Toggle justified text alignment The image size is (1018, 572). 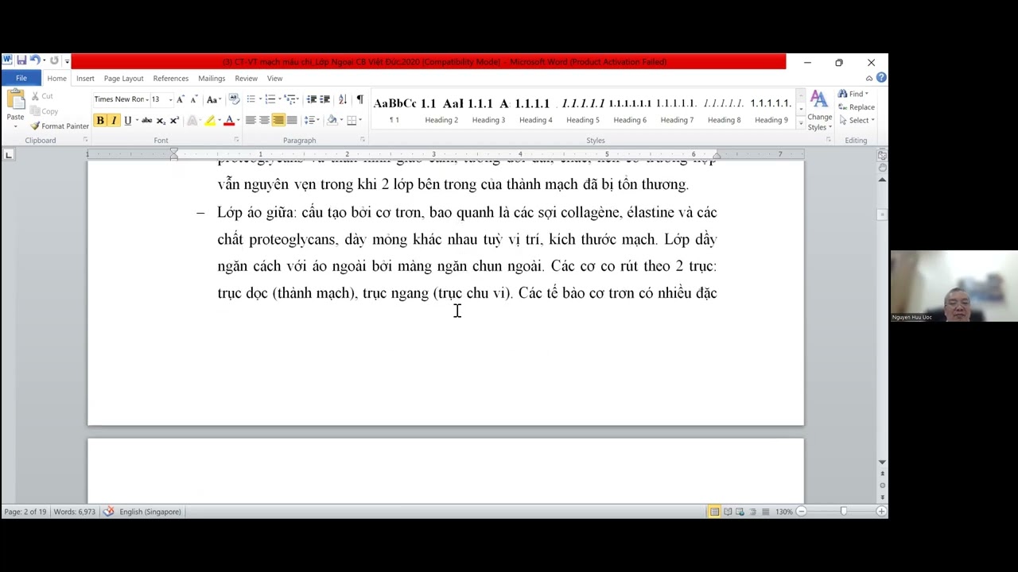coord(291,121)
